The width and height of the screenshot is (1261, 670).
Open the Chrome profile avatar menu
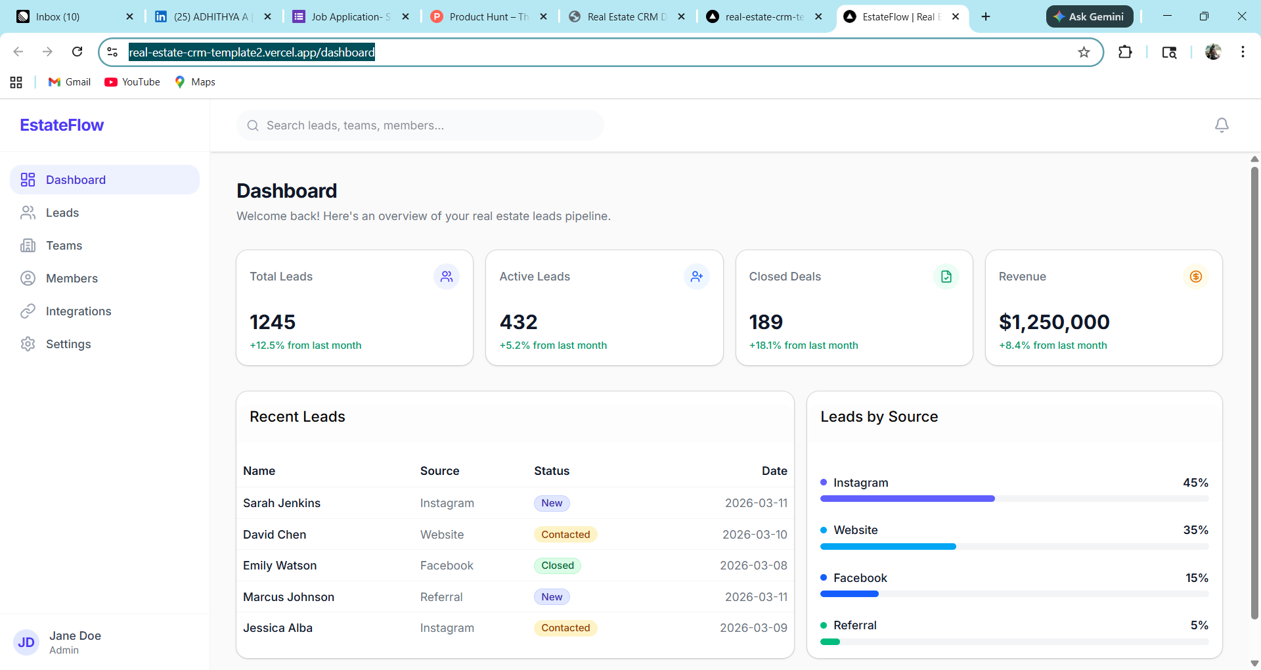[x=1214, y=52]
